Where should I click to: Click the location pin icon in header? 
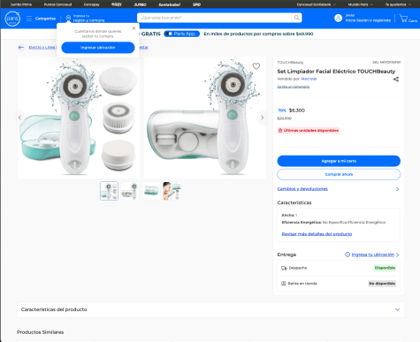tap(68, 19)
